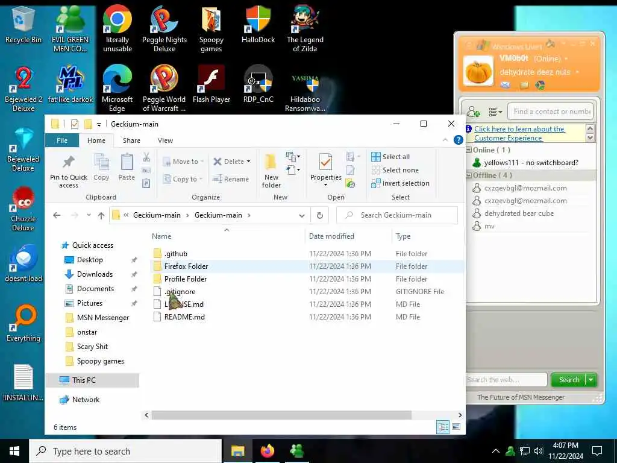
Task: Click Select none in the ribbon
Action: [395, 170]
